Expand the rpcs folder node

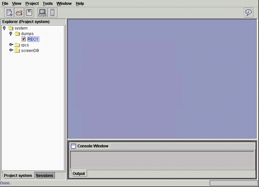11,44
